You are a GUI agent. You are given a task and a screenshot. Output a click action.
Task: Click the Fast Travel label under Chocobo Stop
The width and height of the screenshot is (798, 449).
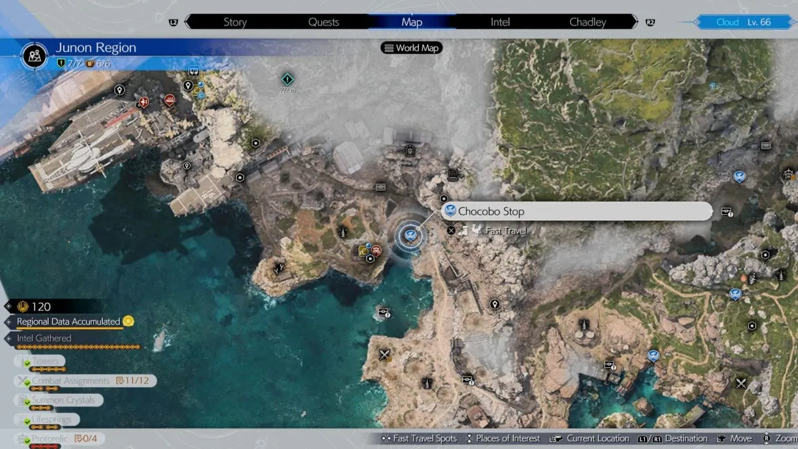pos(507,231)
